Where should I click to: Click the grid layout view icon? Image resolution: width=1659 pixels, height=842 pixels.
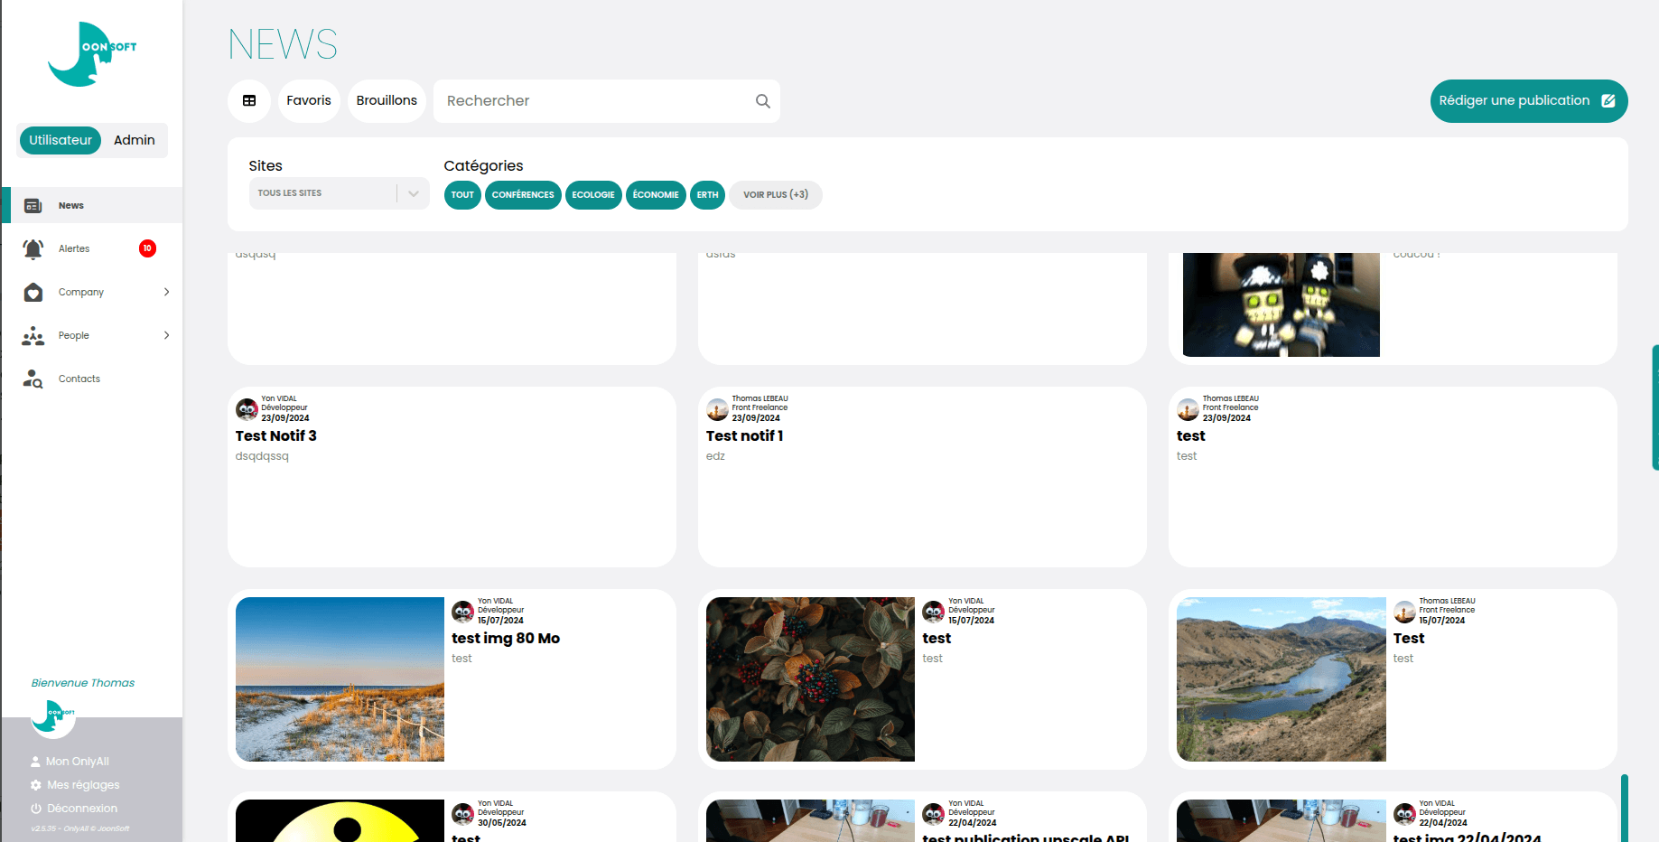tap(249, 100)
